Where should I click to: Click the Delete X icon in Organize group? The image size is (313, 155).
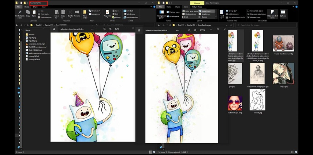pos(70,12)
